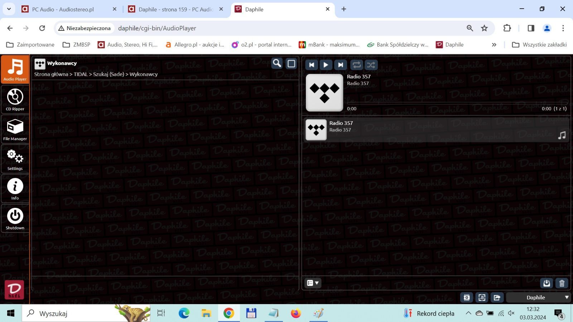Open the zoom magnifier in address bar
Screen dimensions: 573x322
tap(470, 28)
